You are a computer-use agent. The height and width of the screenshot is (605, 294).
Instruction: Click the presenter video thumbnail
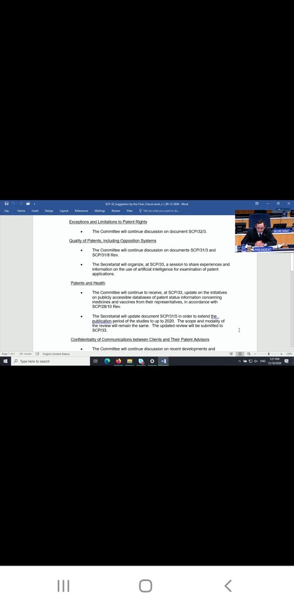click(x=263, y=231)
